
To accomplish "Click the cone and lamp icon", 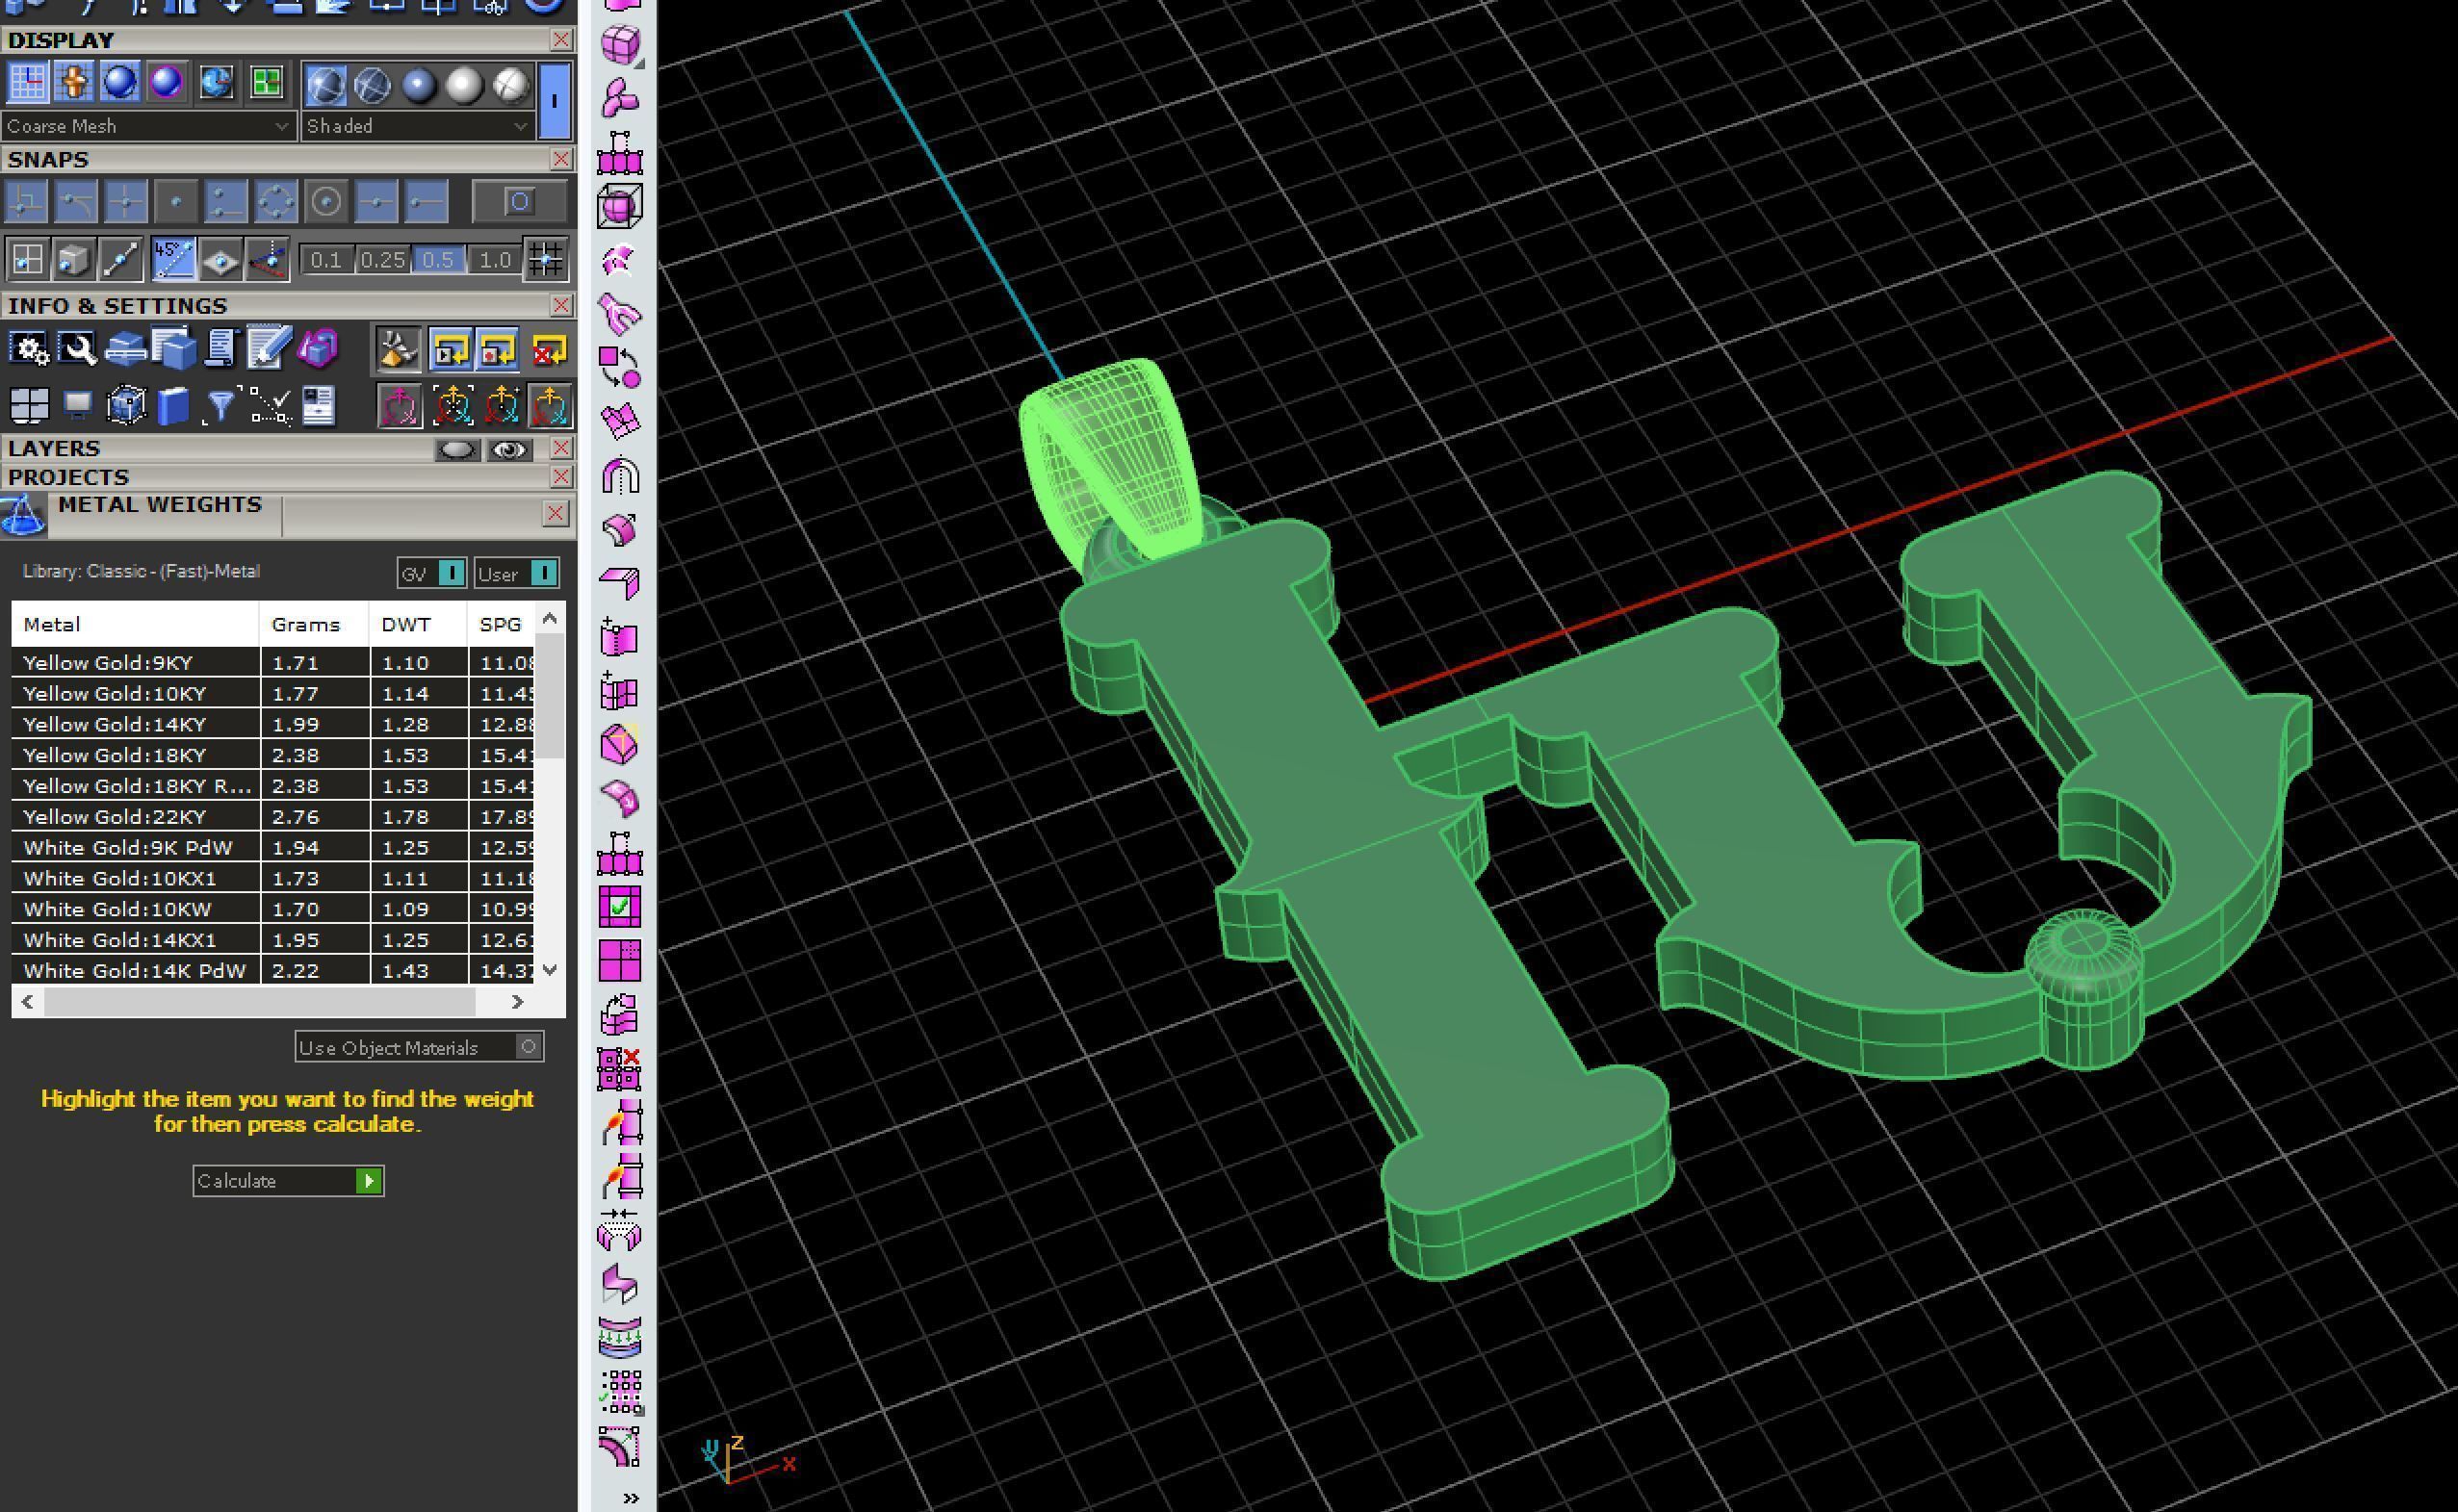I will 398,350.
